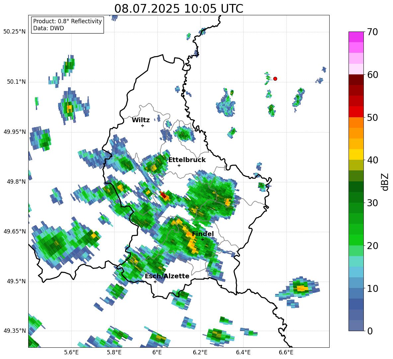Click the 49.8°N latitude label

(x=16, y=182)
